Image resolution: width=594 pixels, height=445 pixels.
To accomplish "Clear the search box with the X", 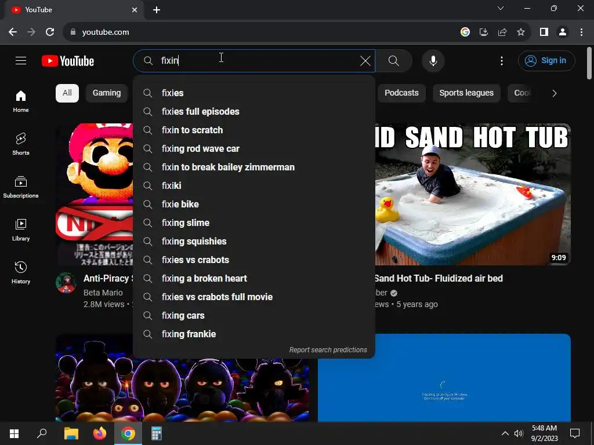I will 365,60.
